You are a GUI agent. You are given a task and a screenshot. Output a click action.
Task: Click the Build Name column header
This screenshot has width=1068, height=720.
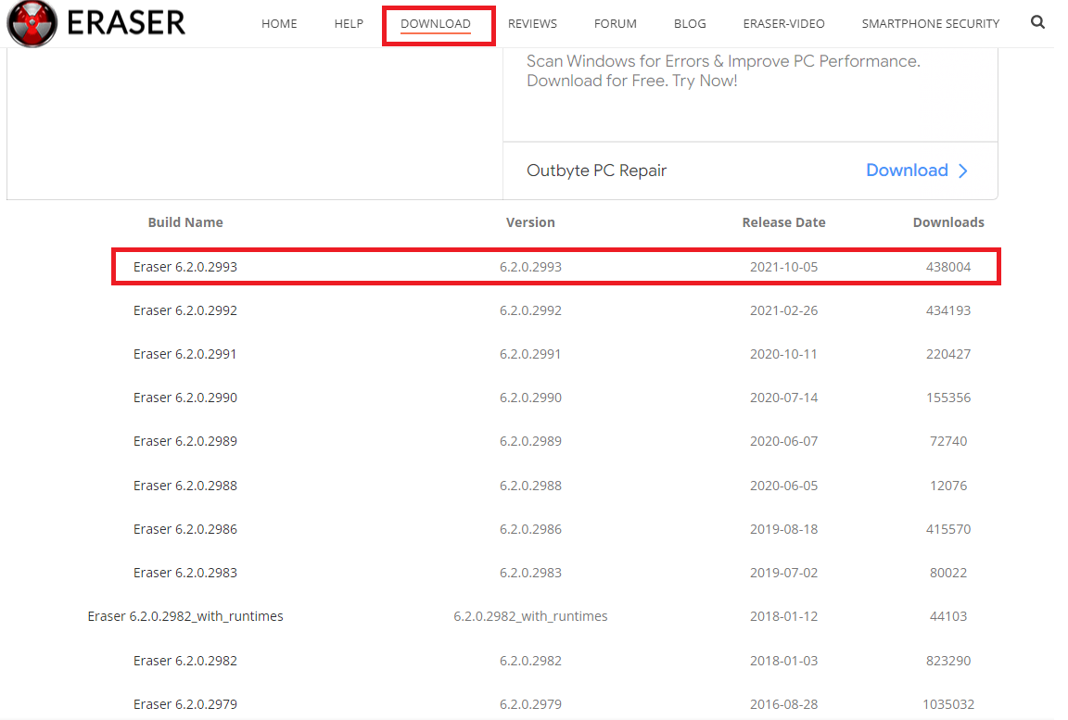[185, 222]
